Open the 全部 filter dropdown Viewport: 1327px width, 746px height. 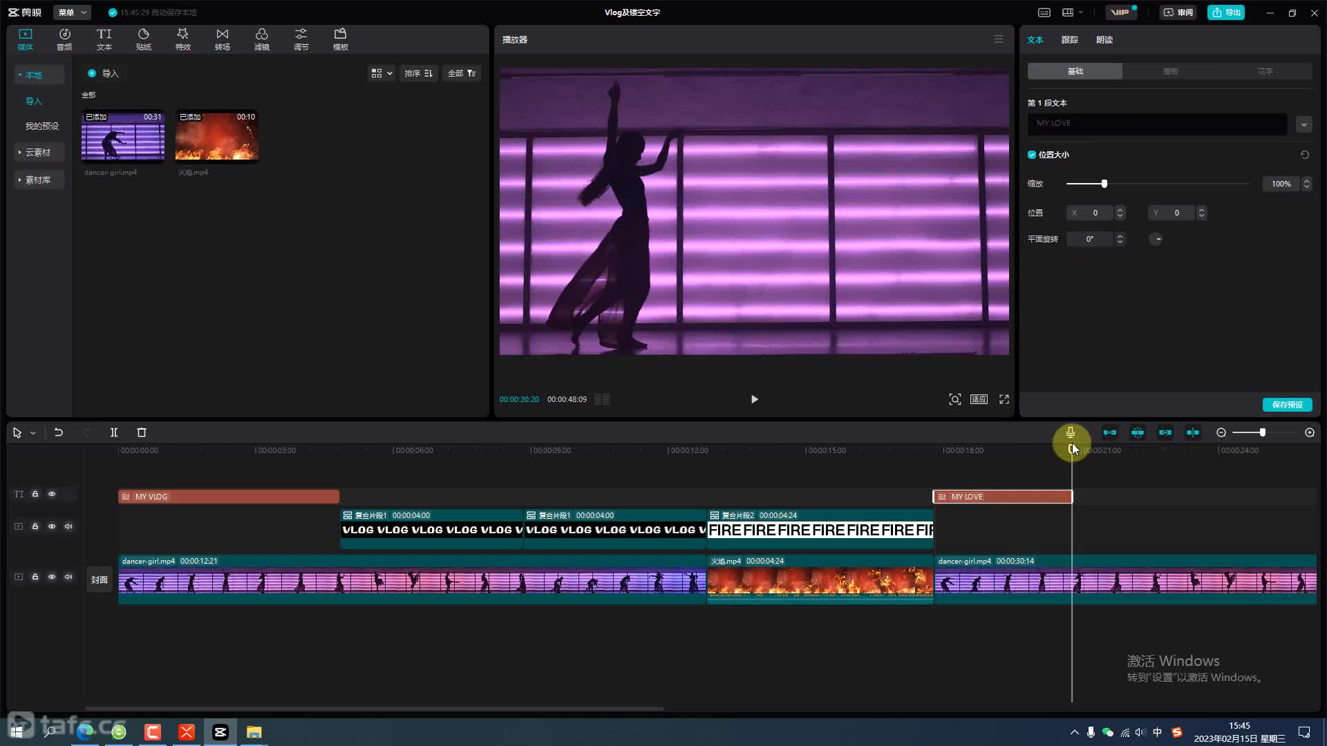462,73
